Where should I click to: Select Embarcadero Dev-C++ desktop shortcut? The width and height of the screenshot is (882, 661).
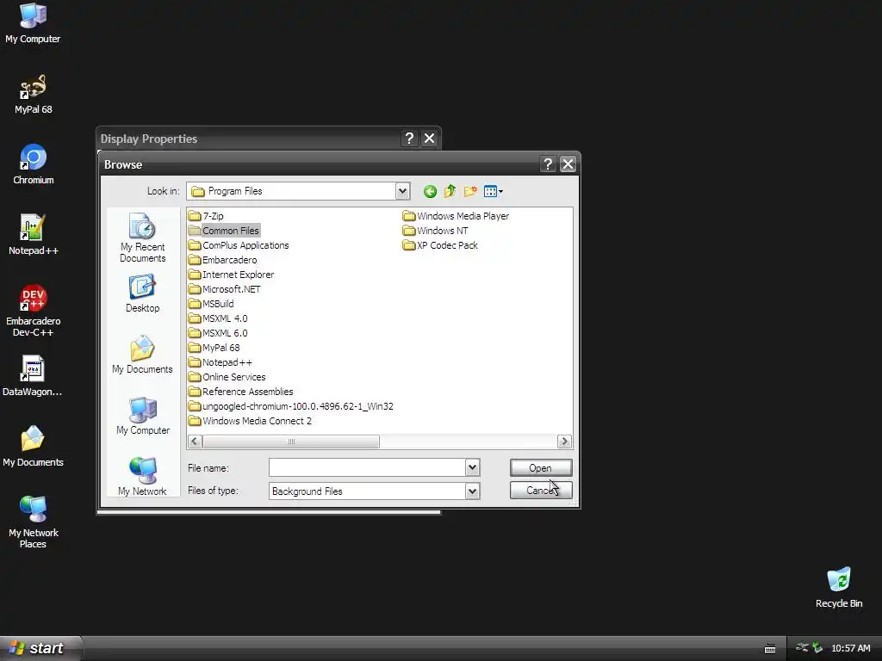coord(33,311)
